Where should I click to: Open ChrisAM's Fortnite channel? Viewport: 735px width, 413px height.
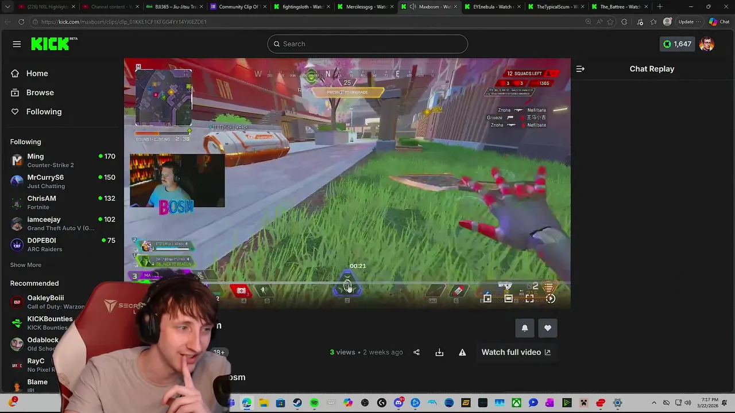[62, 202]
